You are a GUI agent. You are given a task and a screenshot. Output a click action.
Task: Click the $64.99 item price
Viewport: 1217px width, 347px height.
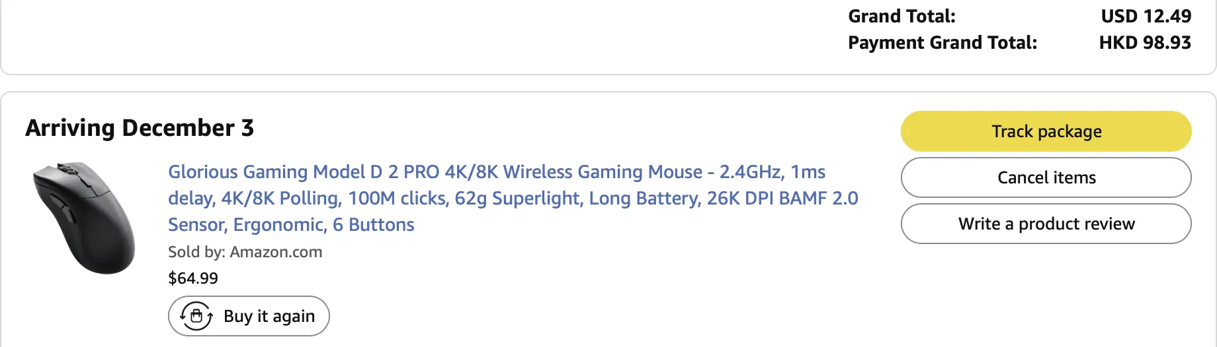193,278
